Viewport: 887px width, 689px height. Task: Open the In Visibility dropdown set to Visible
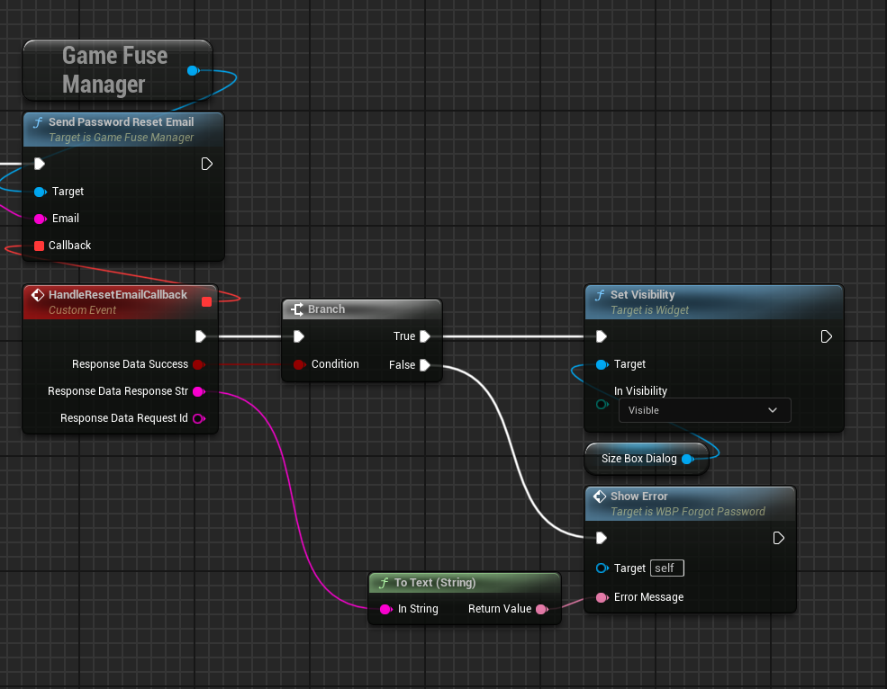point(705,410)
